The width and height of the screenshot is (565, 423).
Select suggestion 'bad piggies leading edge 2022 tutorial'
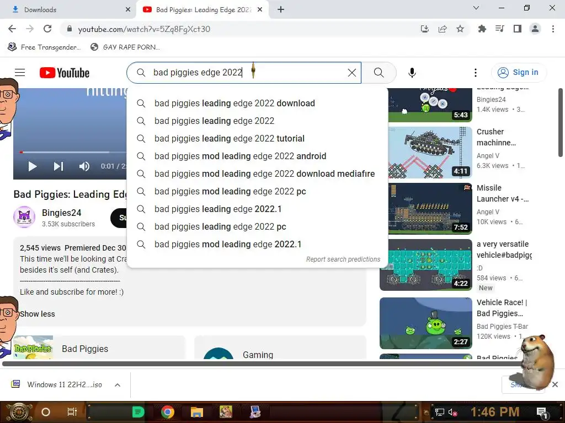click(x=257, y=138)
